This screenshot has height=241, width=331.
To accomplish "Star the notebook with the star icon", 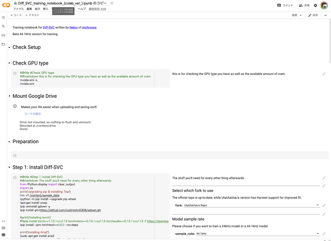I will [112, 3].
